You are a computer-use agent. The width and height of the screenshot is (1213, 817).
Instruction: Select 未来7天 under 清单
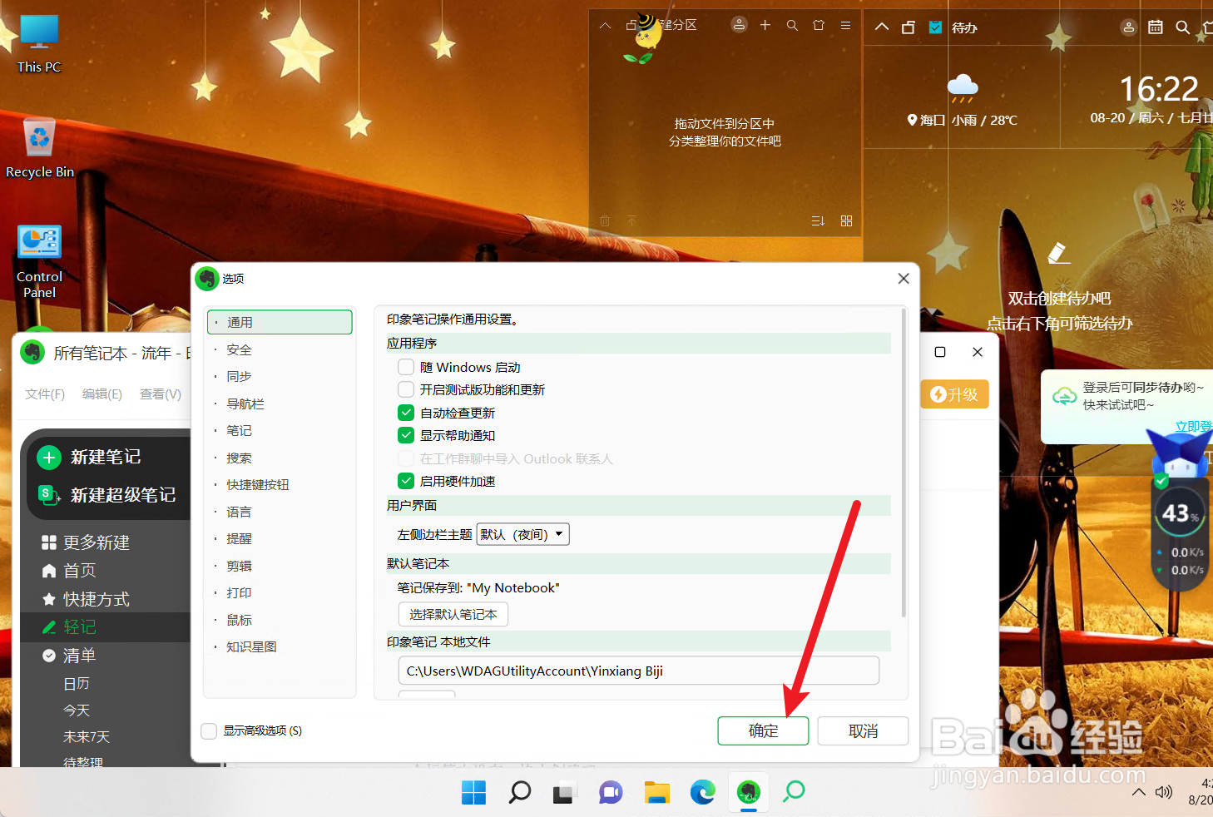87,737
